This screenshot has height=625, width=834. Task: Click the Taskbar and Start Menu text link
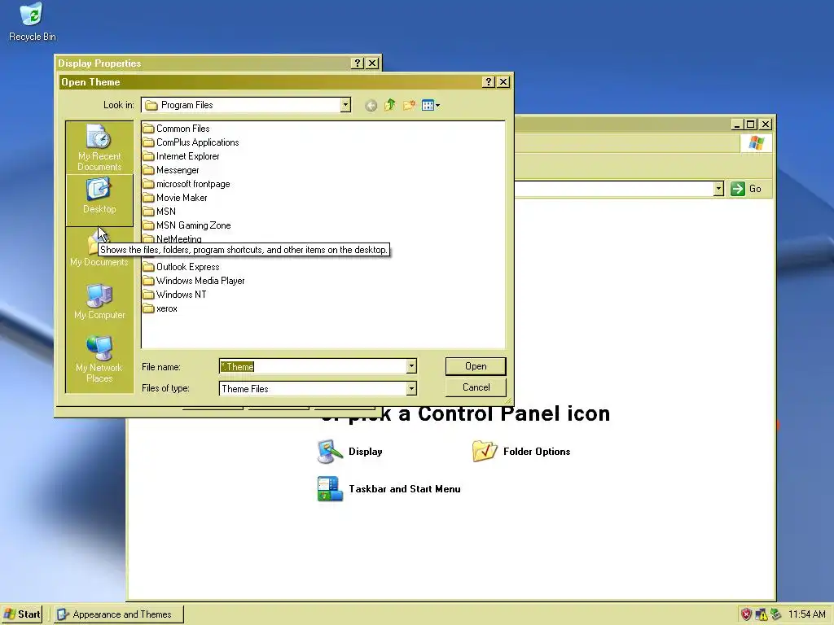click(405, 489)
